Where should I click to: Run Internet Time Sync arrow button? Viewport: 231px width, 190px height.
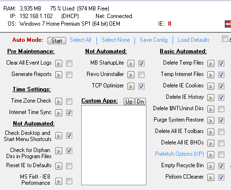click(58, 113)
